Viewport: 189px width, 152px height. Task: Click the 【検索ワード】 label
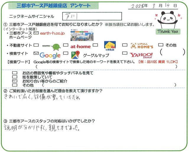pos(18,62)
